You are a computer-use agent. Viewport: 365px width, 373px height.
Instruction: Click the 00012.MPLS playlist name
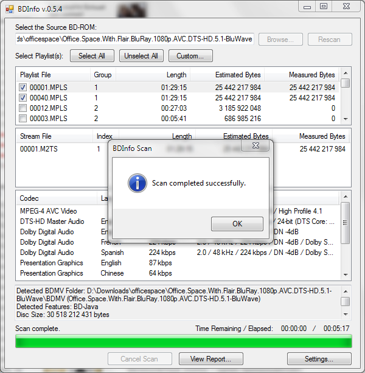[x=49, y=108]
